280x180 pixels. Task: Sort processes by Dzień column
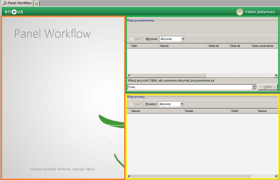click(x=244, y=111)
